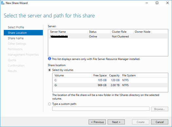This screenshot has height=127, width=172.
Task: Switch to the Share Name step
Action: (x=16, y=38)
